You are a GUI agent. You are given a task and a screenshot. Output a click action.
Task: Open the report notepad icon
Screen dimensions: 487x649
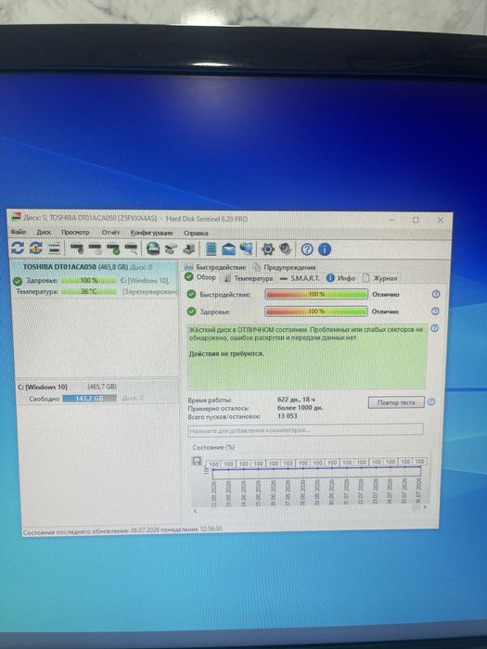[x=211, y=248]
